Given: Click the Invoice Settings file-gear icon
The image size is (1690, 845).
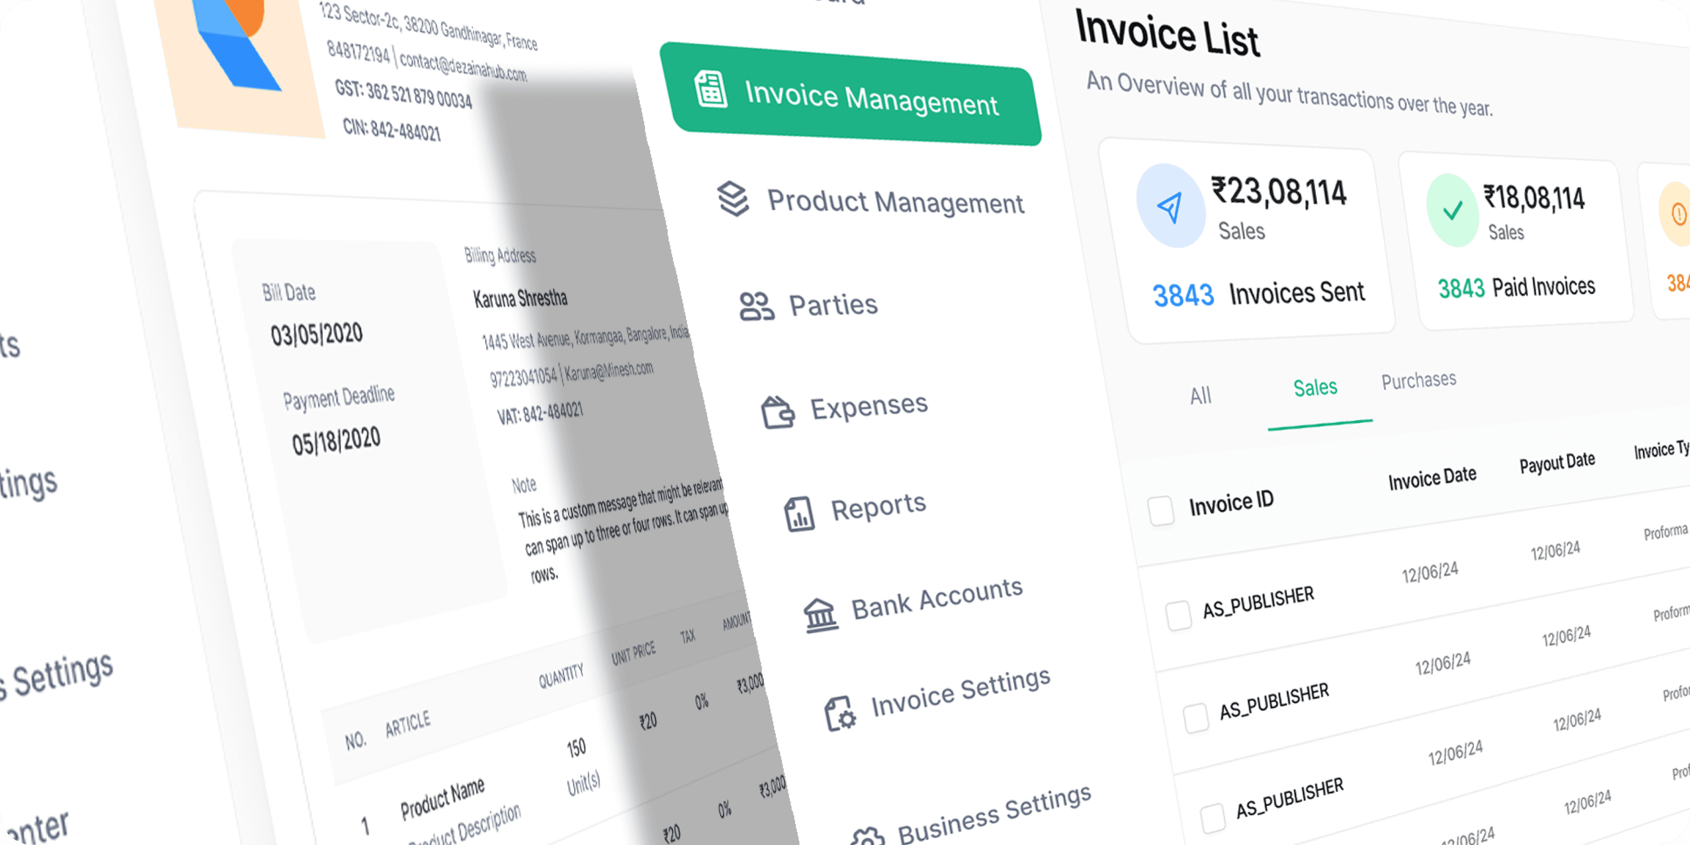Looking at the screenshot, I should pyautogui.click(x=840, y=713).
